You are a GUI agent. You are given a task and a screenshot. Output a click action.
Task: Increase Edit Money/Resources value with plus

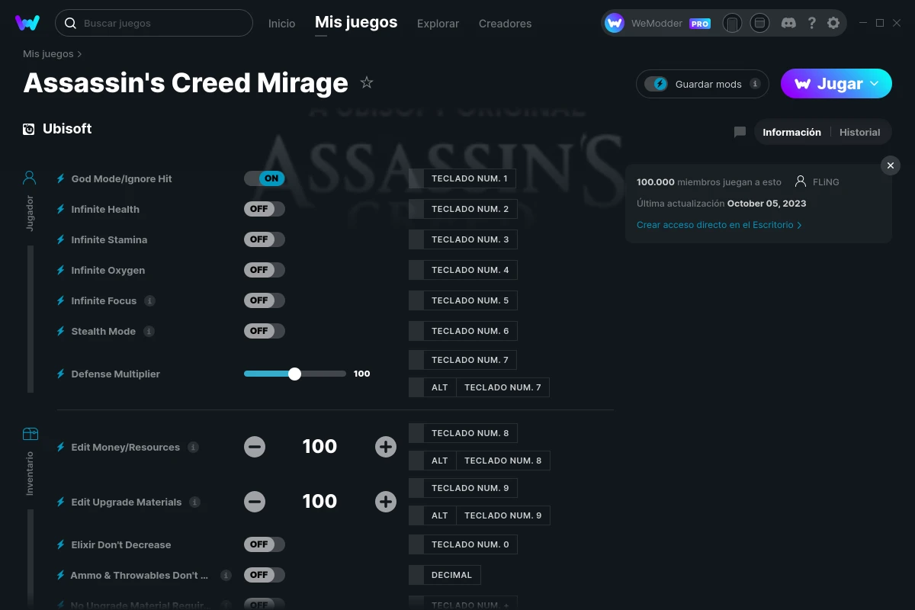(x=386, y=447)
